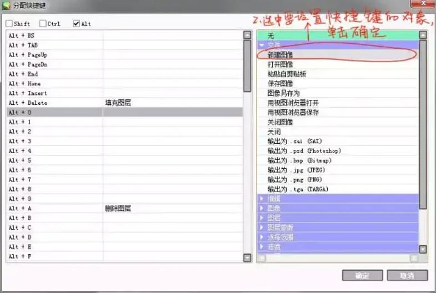Select the Alt + 7 row
The image size is (436, 293).
point(124,179)
